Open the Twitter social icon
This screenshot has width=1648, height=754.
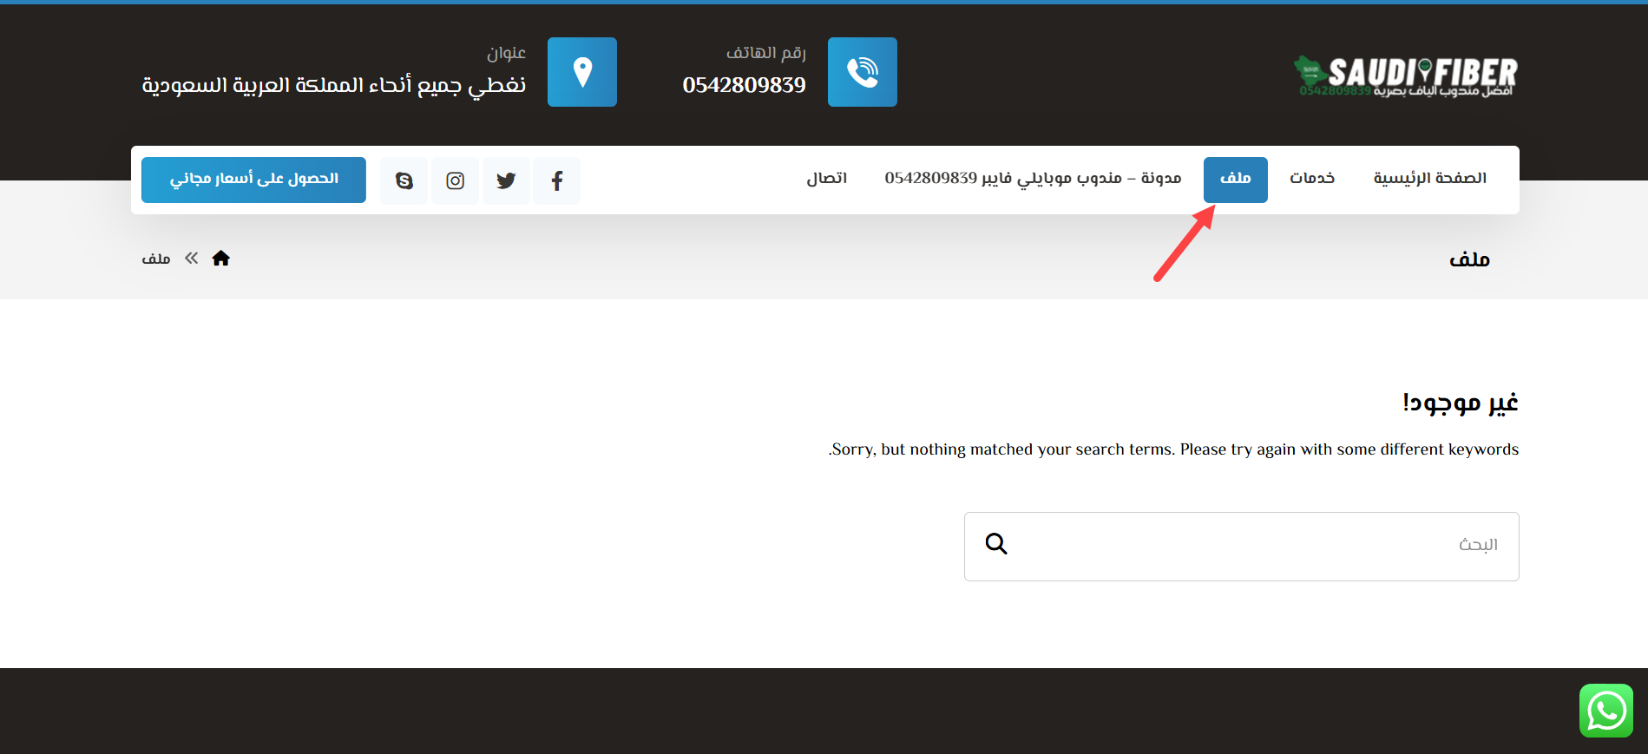[506, 180]
